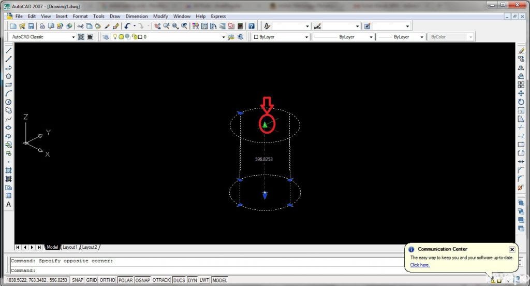Open the QuickCalc calculator icon
530x286 pixels.
[x=240, y=26]
